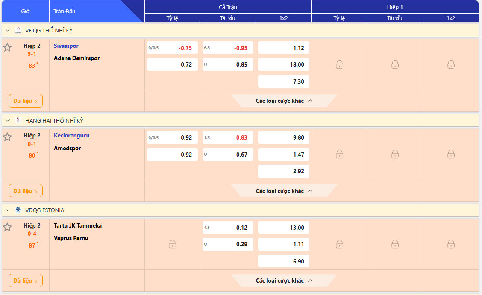This screenshot has height=295, width=482.
Task: Select 1x2 odds 9.80 for Keciorengucu
Action: click(283, 137)
